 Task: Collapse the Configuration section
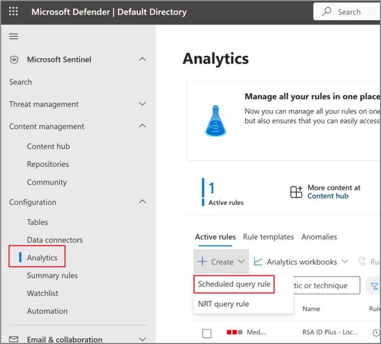pos(142,202)
